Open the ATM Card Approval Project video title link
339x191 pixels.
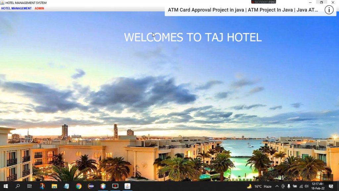coord(243,10)
